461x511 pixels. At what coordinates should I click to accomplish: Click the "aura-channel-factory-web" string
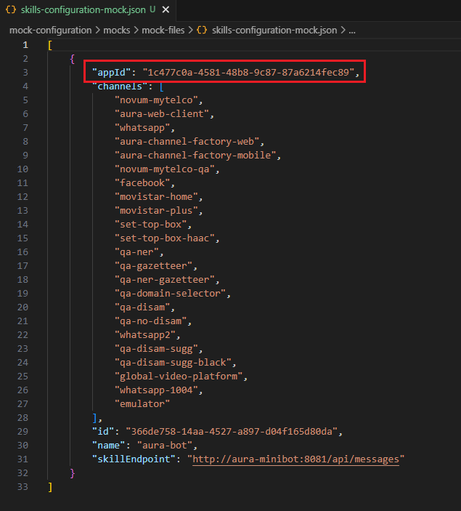pyautogui.click(x=187, y=142)
